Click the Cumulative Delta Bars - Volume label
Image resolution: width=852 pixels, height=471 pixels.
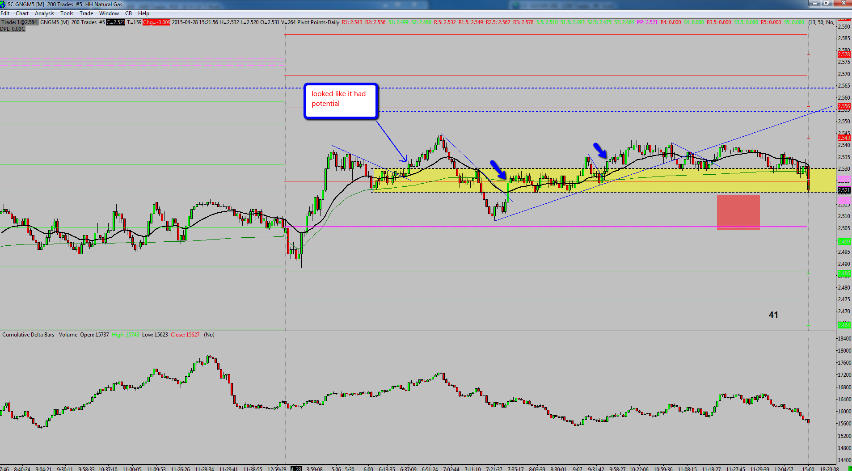tap(40, 335)
